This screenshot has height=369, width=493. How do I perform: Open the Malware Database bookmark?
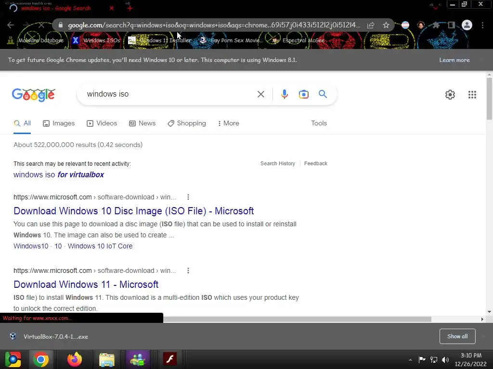click(36, 40)
